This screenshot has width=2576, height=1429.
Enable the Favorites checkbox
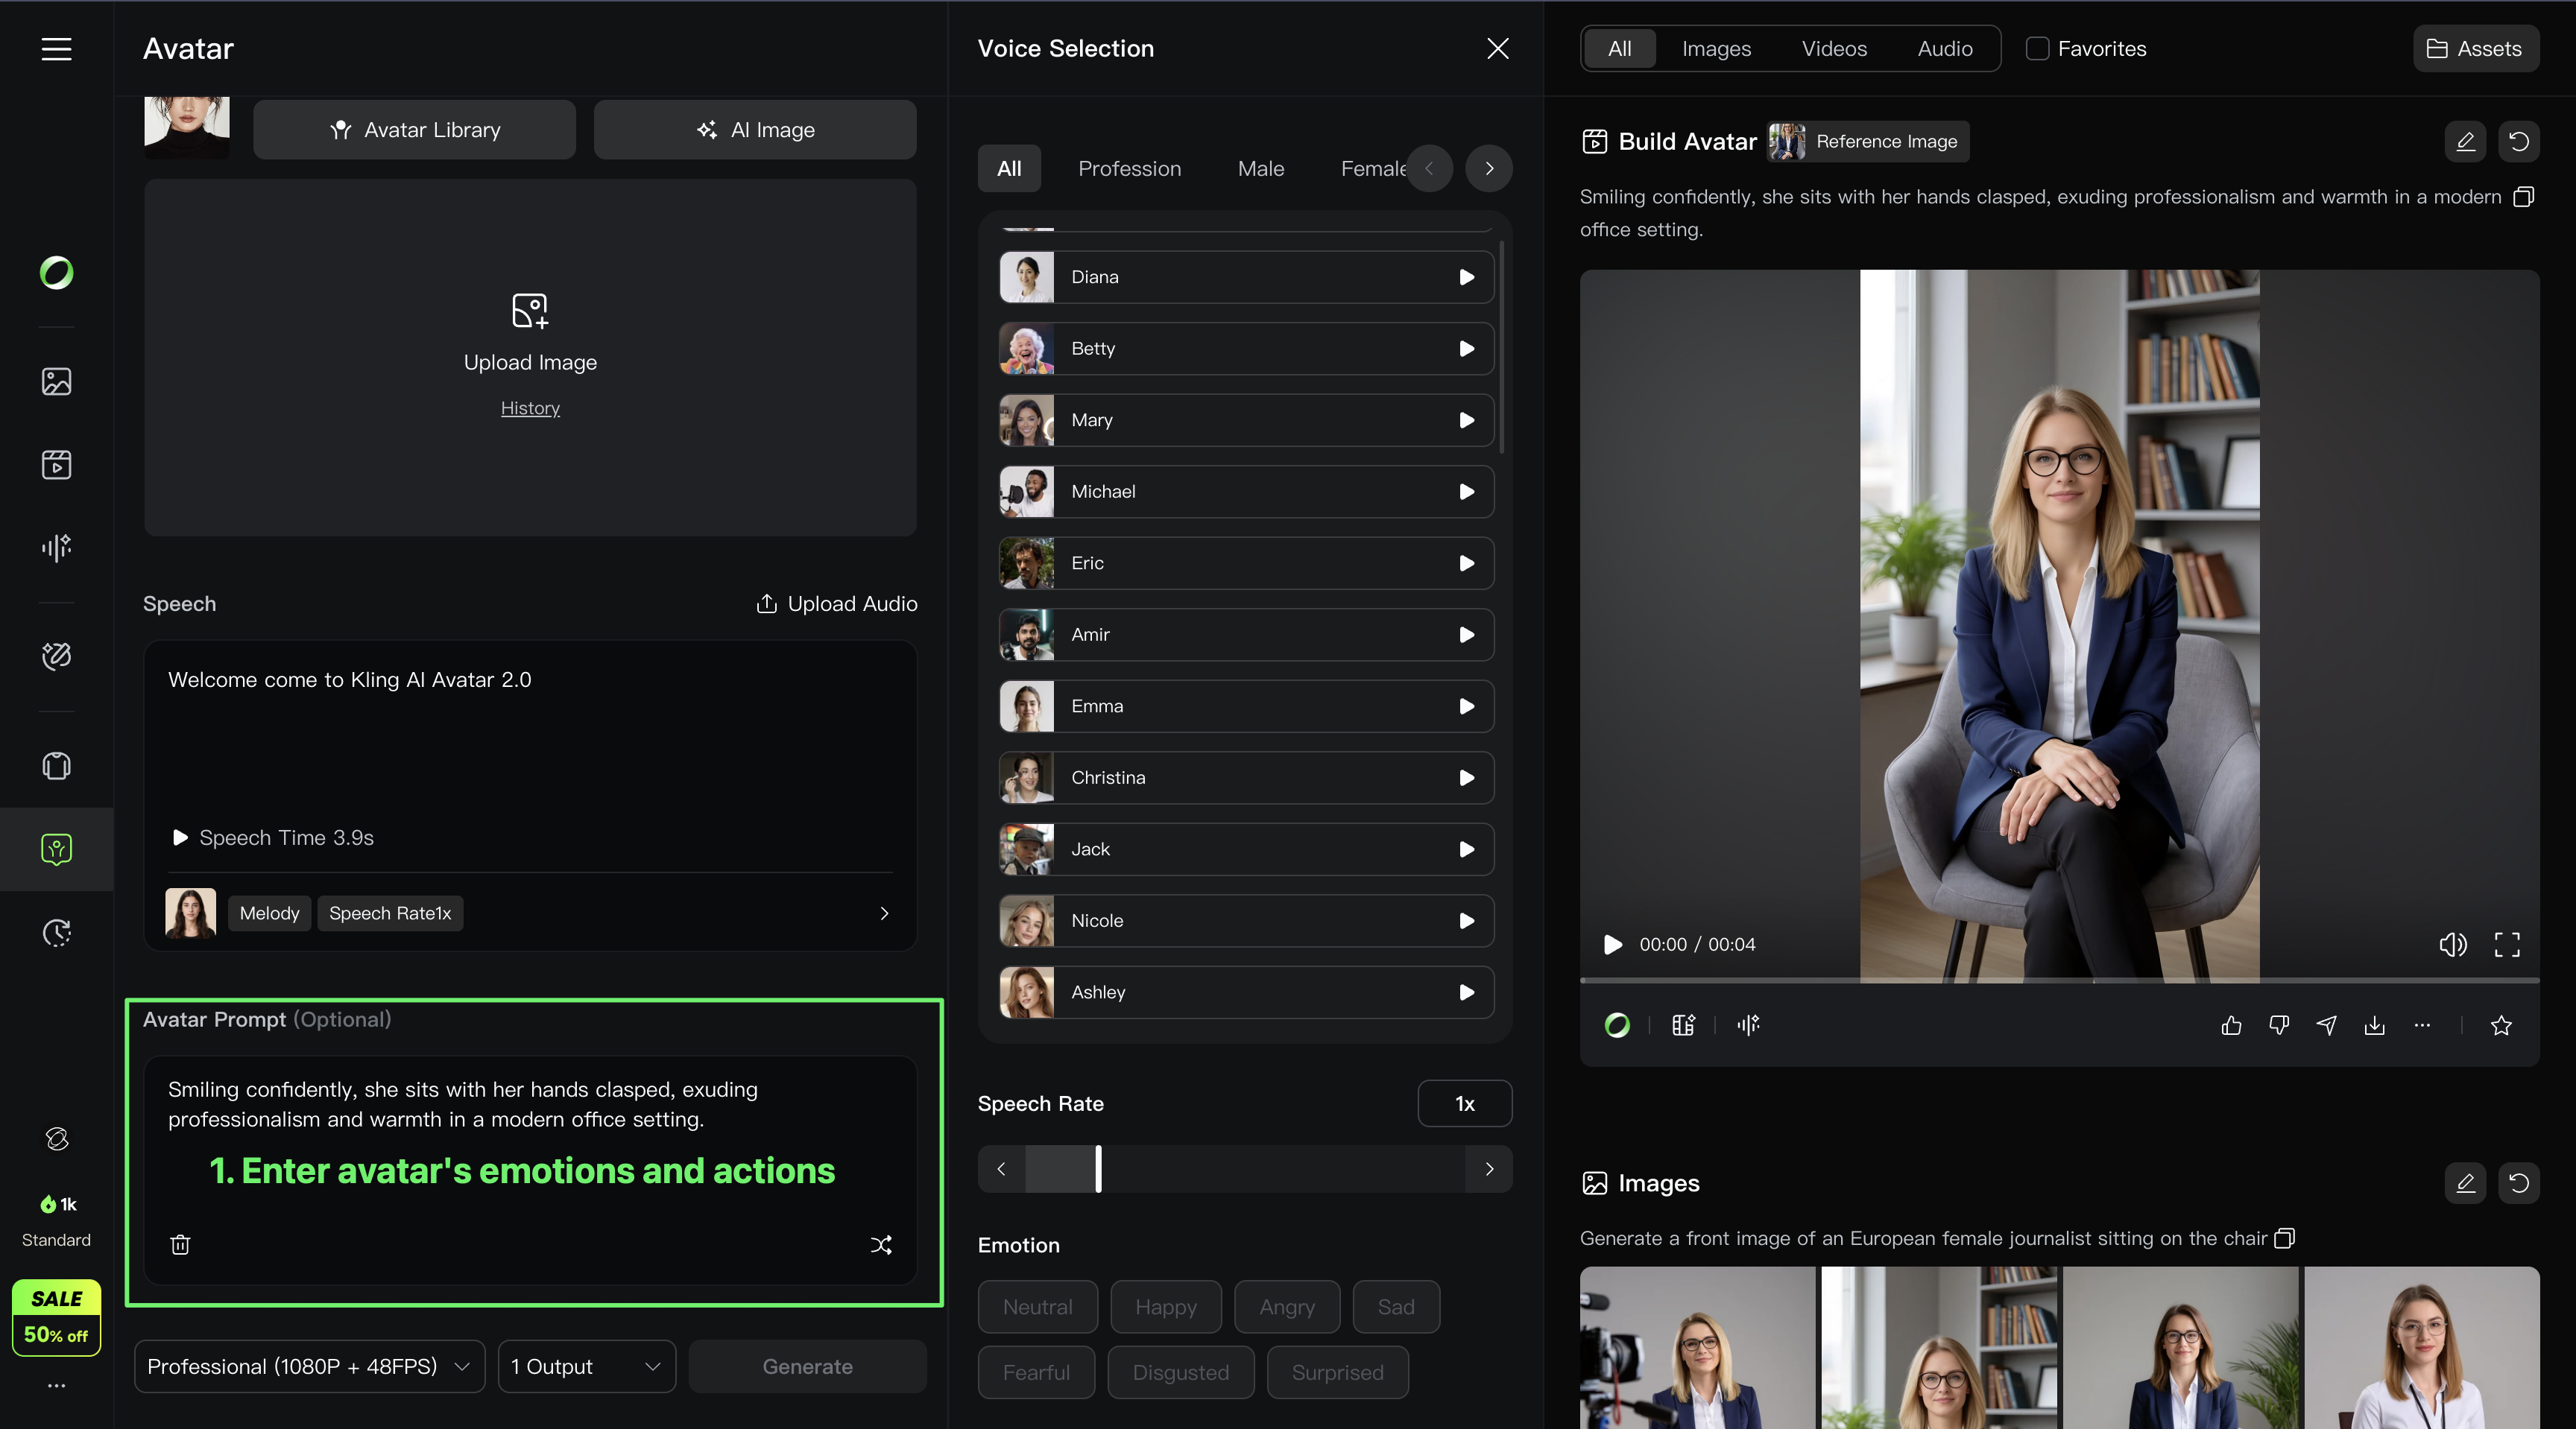(2037, 48)
